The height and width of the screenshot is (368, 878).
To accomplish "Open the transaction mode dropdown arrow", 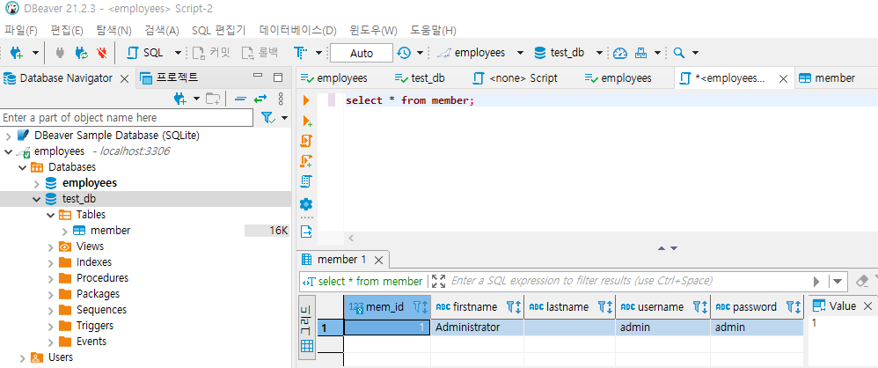I will (x=318, y=53).
